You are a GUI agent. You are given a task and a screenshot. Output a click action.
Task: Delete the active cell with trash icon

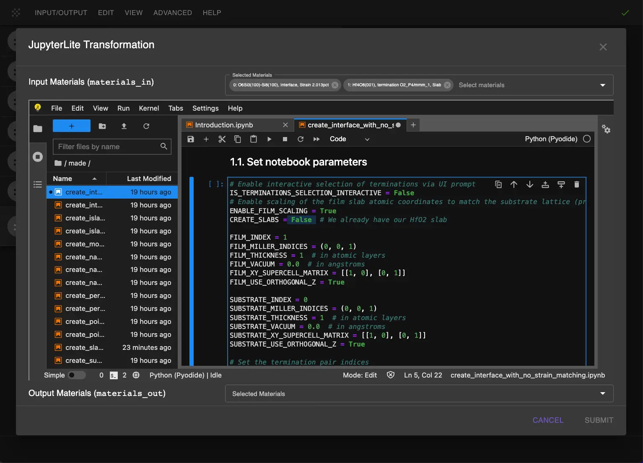[x=577, y=184]
